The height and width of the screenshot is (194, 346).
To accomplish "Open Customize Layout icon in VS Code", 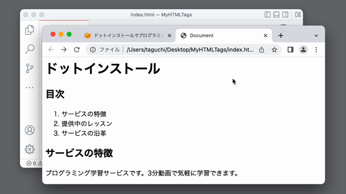I will (x=298, y=15).
